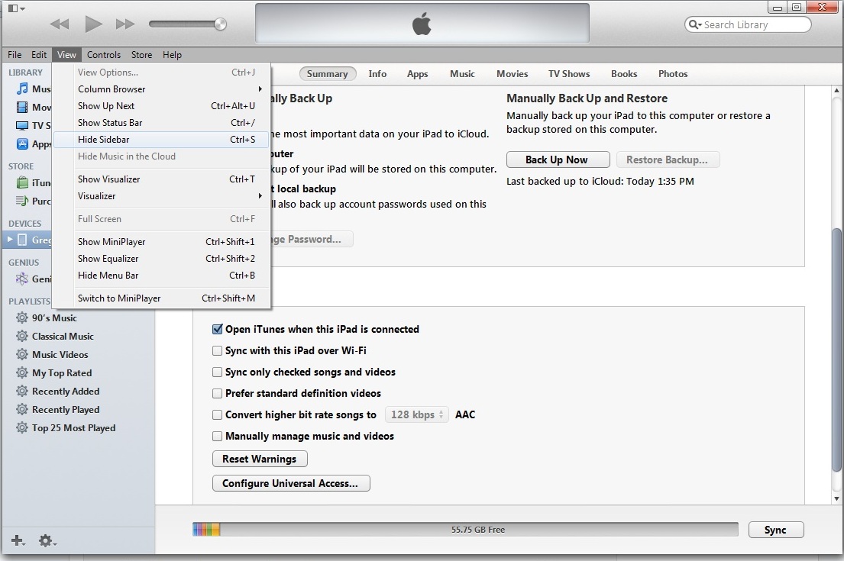Click the Back Up Now button

[558, 160]
